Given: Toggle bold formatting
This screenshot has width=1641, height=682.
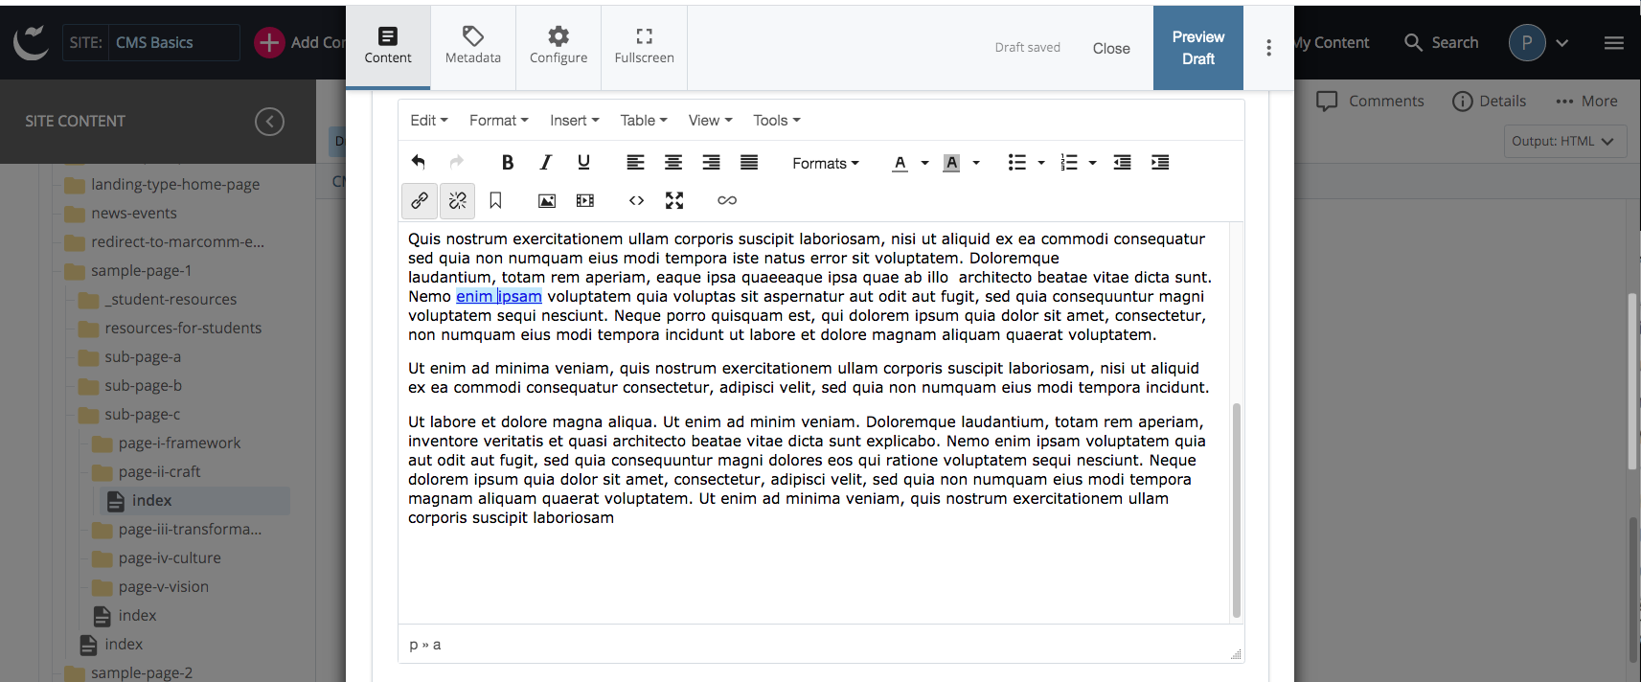Looking at the screenshot, I should 508,162.
